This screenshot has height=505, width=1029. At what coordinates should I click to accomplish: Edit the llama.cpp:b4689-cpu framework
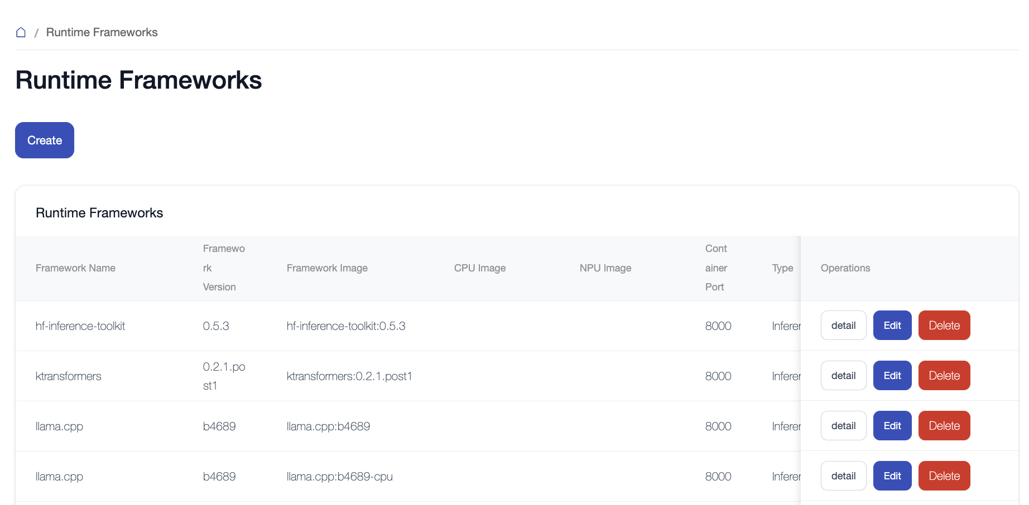(x=892, y=476)
